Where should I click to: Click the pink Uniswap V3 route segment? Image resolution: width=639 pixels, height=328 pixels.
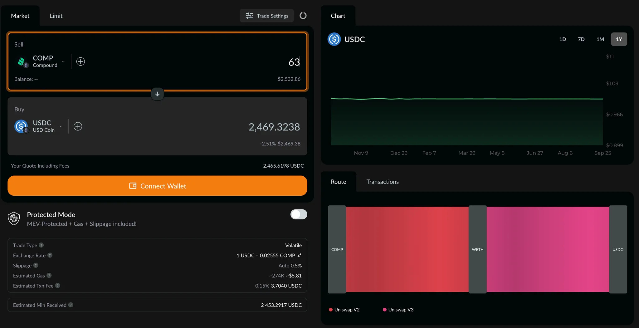point(548,249)
